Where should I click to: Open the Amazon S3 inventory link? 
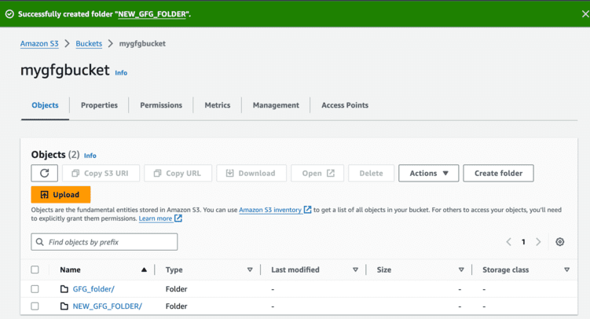275,210
